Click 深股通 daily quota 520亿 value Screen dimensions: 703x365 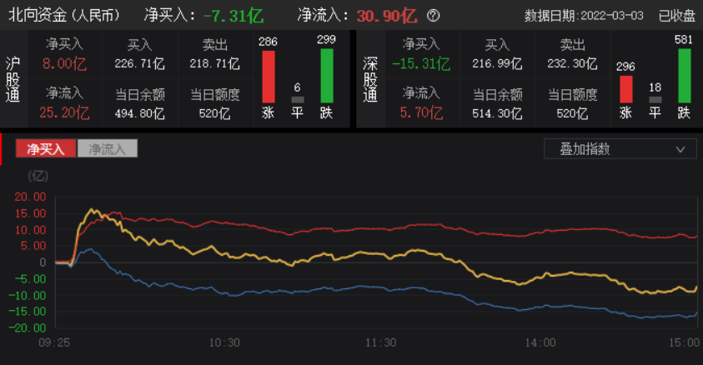coord(572,113)
